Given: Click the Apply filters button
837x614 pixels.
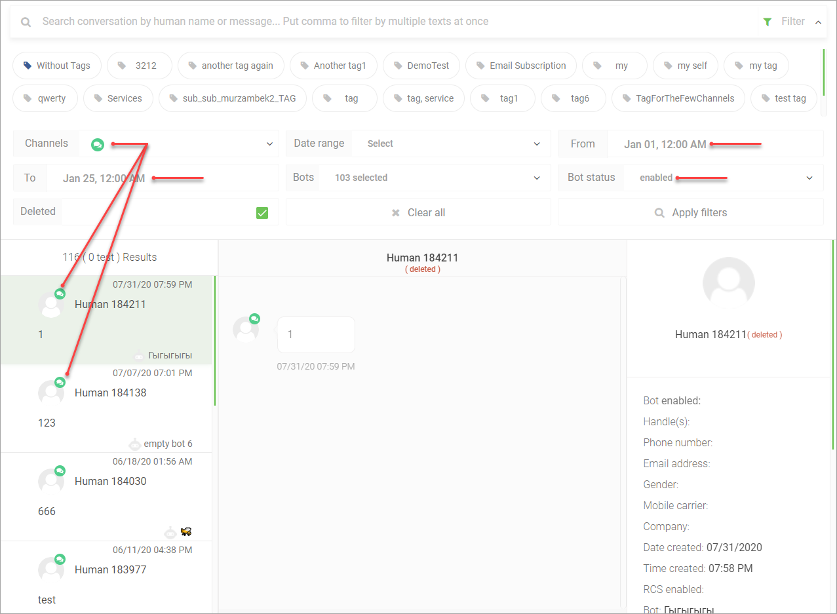Looking at the screenshot, I should pyautogui.click(x=691, y=212).
